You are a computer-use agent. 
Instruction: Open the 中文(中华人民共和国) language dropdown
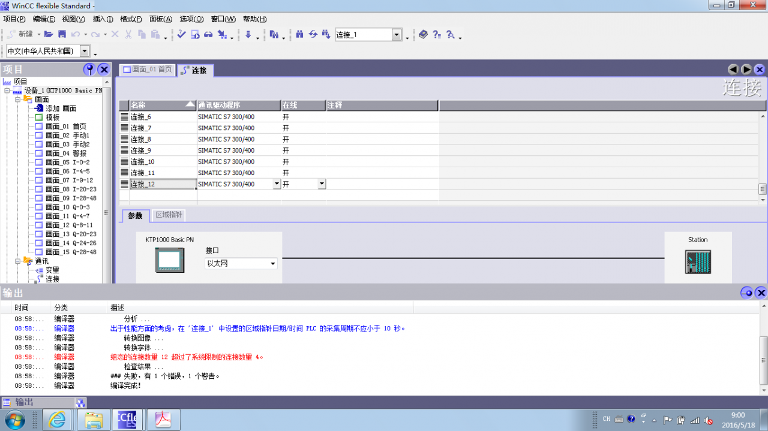tap(85, 52)
